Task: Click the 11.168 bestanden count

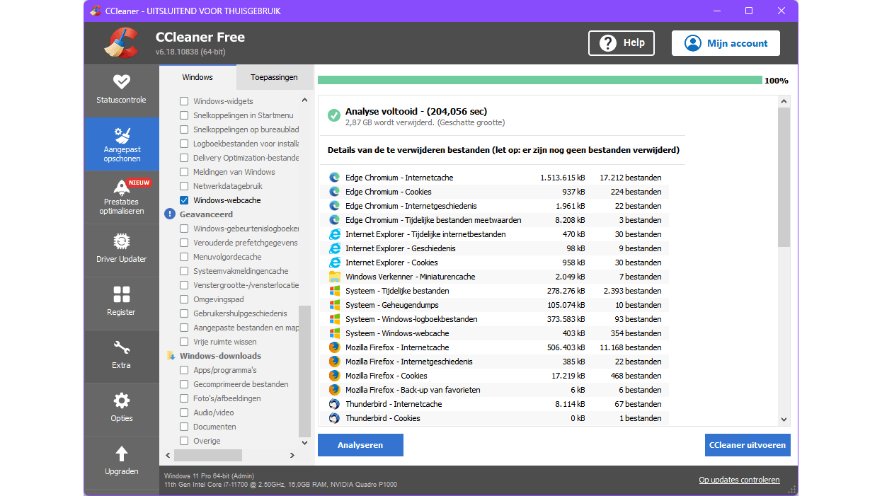Action: [x=631, y=347]
